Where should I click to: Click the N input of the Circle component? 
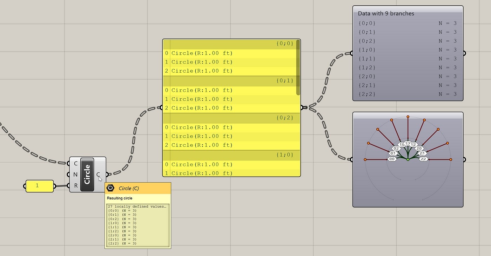point(76,175)
